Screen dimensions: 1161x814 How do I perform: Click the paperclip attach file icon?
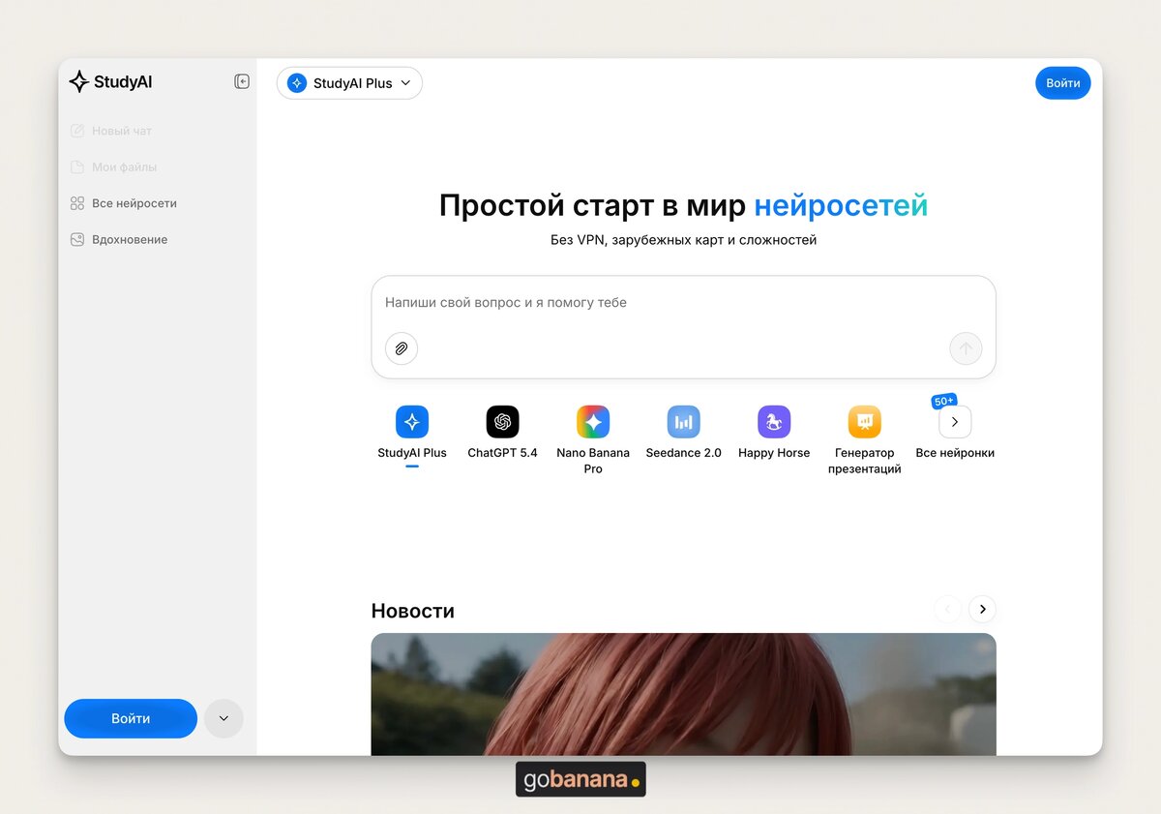[402, 348]
